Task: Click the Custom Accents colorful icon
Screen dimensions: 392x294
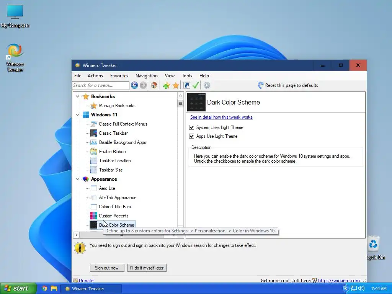Action: (94, 216)
